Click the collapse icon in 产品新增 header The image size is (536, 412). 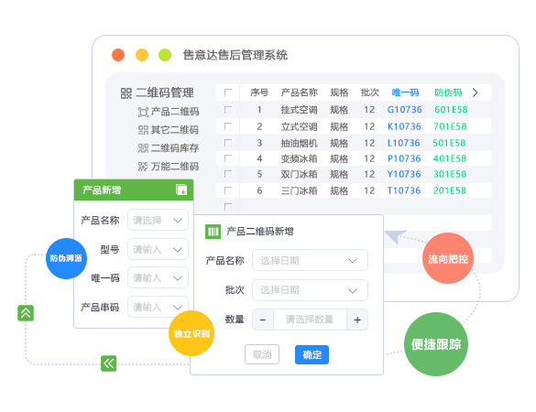point(181,190)
